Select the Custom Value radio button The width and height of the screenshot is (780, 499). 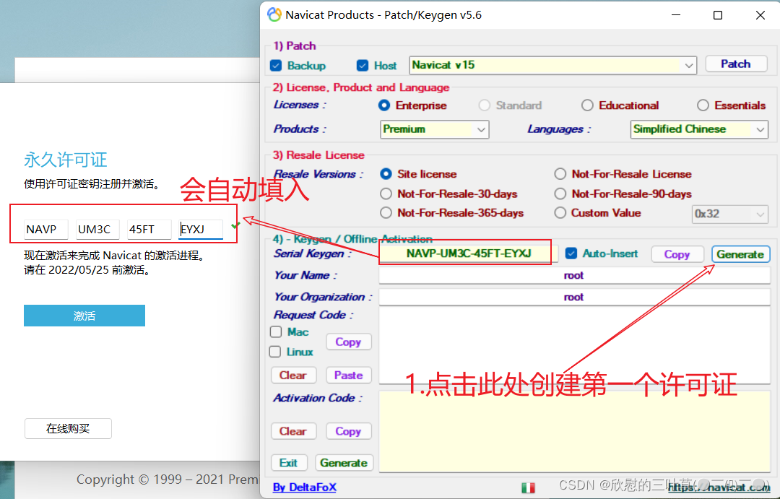click(560, 213)
